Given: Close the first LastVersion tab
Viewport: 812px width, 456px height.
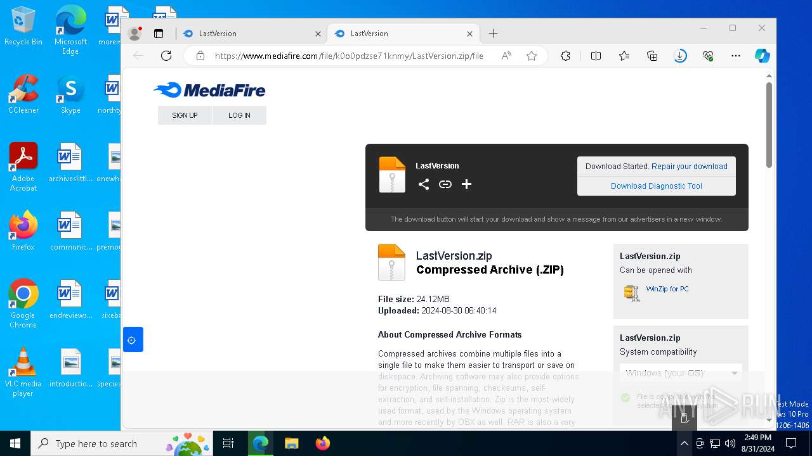Looking at the screenshot, I should tap(318, 34).
